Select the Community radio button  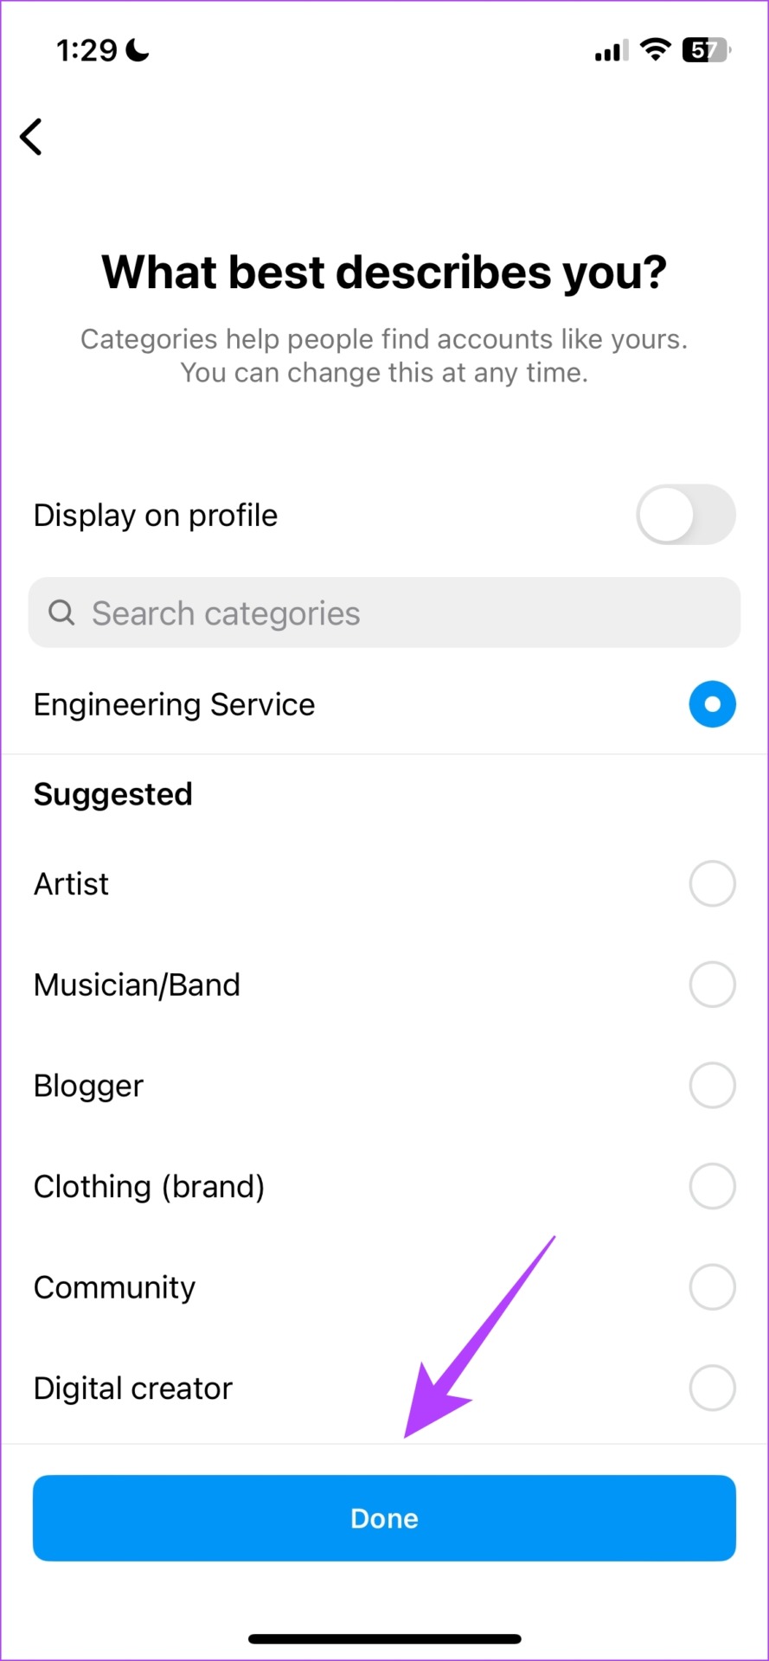pos(712,1287)
